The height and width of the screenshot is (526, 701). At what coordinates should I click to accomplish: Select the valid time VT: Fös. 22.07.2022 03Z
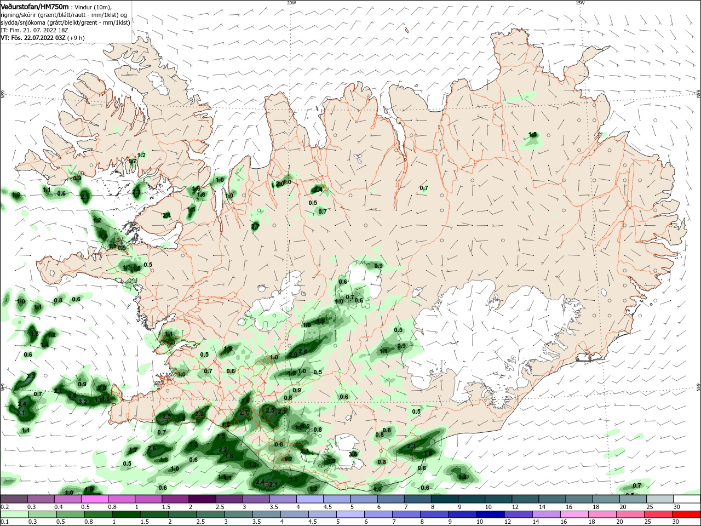pyautogui.click(x=33, y=38)
